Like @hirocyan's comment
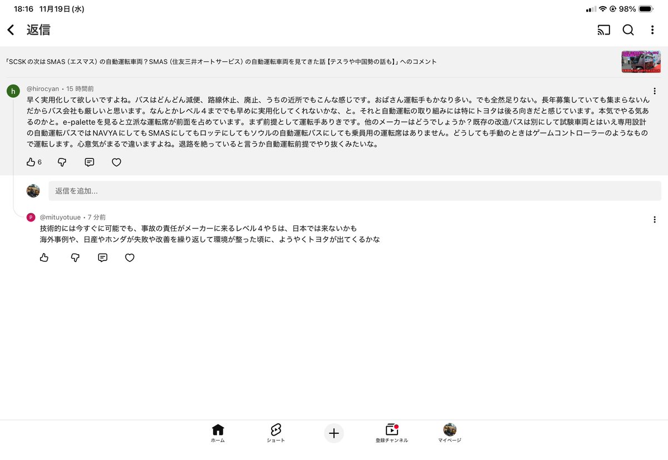The width and height of the screenshot is (668, 460). pos(32,162)
